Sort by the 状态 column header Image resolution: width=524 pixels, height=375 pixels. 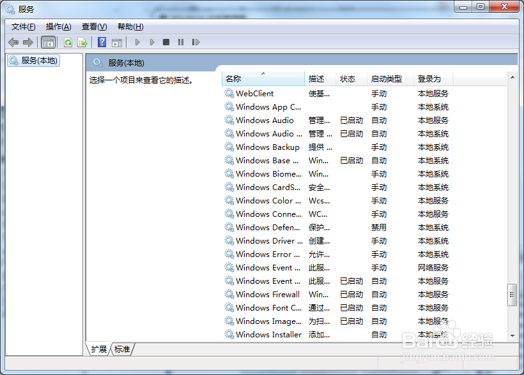(x=351, y=78)
